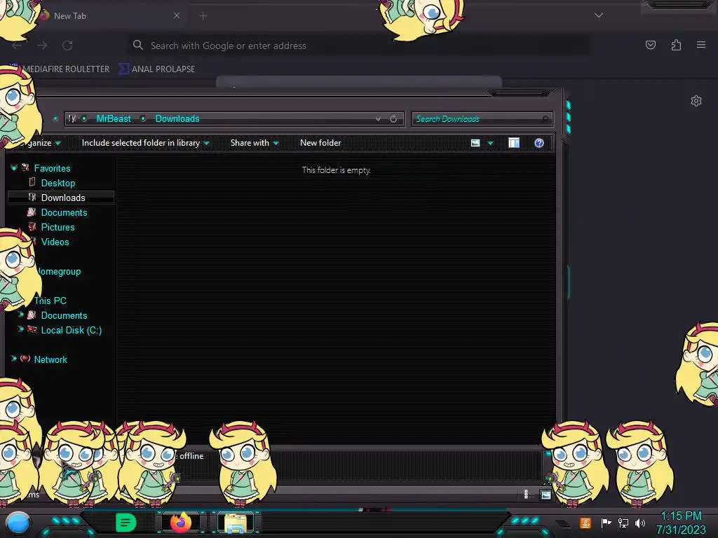Click the Save to Pocket icon
718x538 pixels.
[x=650, y=45]
